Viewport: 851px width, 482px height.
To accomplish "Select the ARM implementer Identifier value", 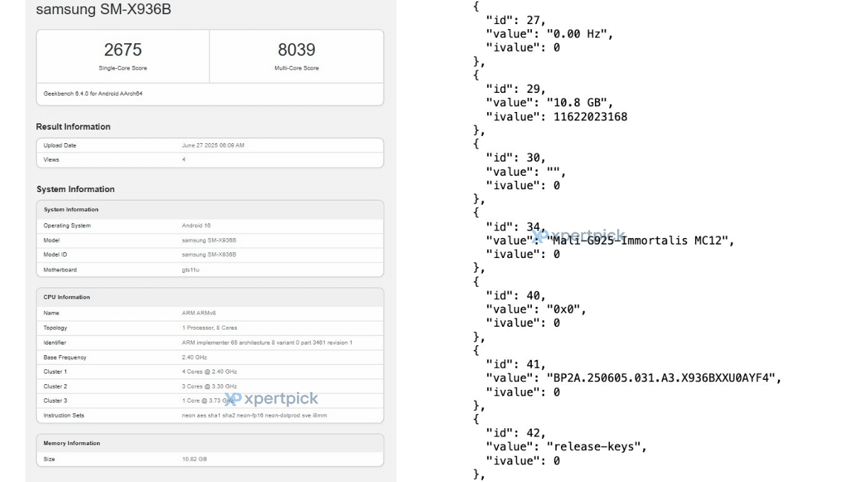I will (x=267, y=342).
